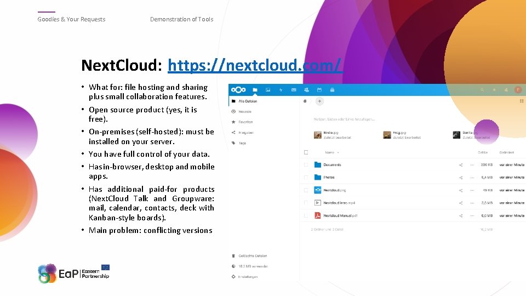Image resolution: width=526 pixels, height=296 pixels.
Task: Open Nextcloud intro.mp4 video file
Action: (x=339, y=203)
